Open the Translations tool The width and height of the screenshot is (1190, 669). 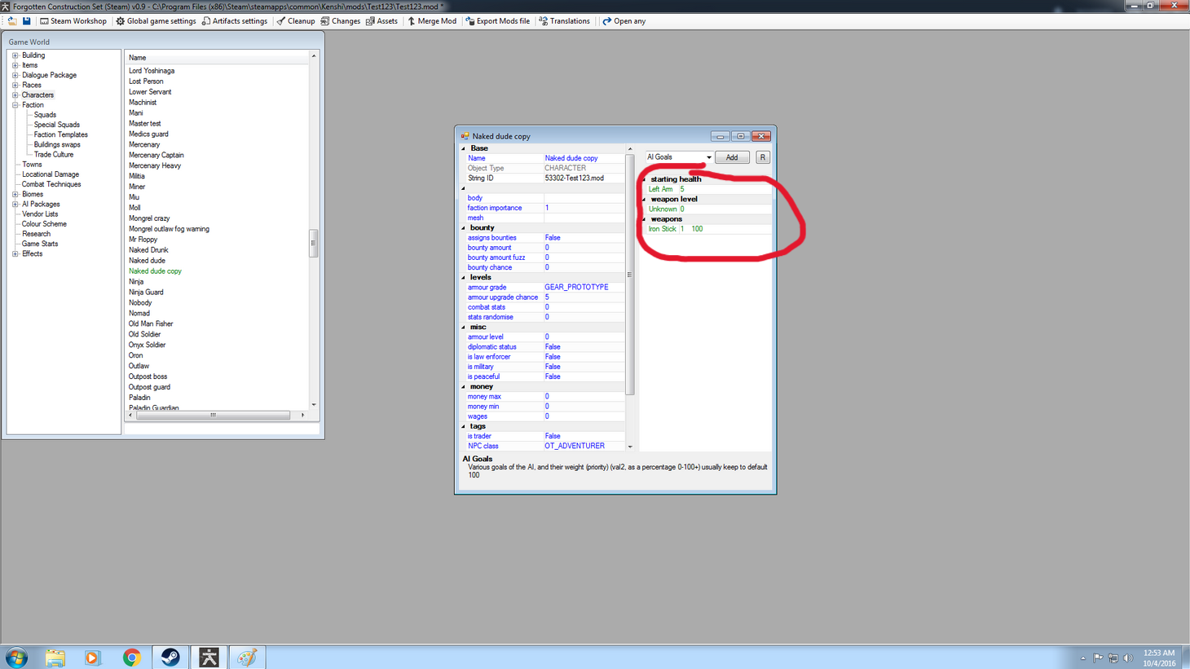click(x=564, y=21)
